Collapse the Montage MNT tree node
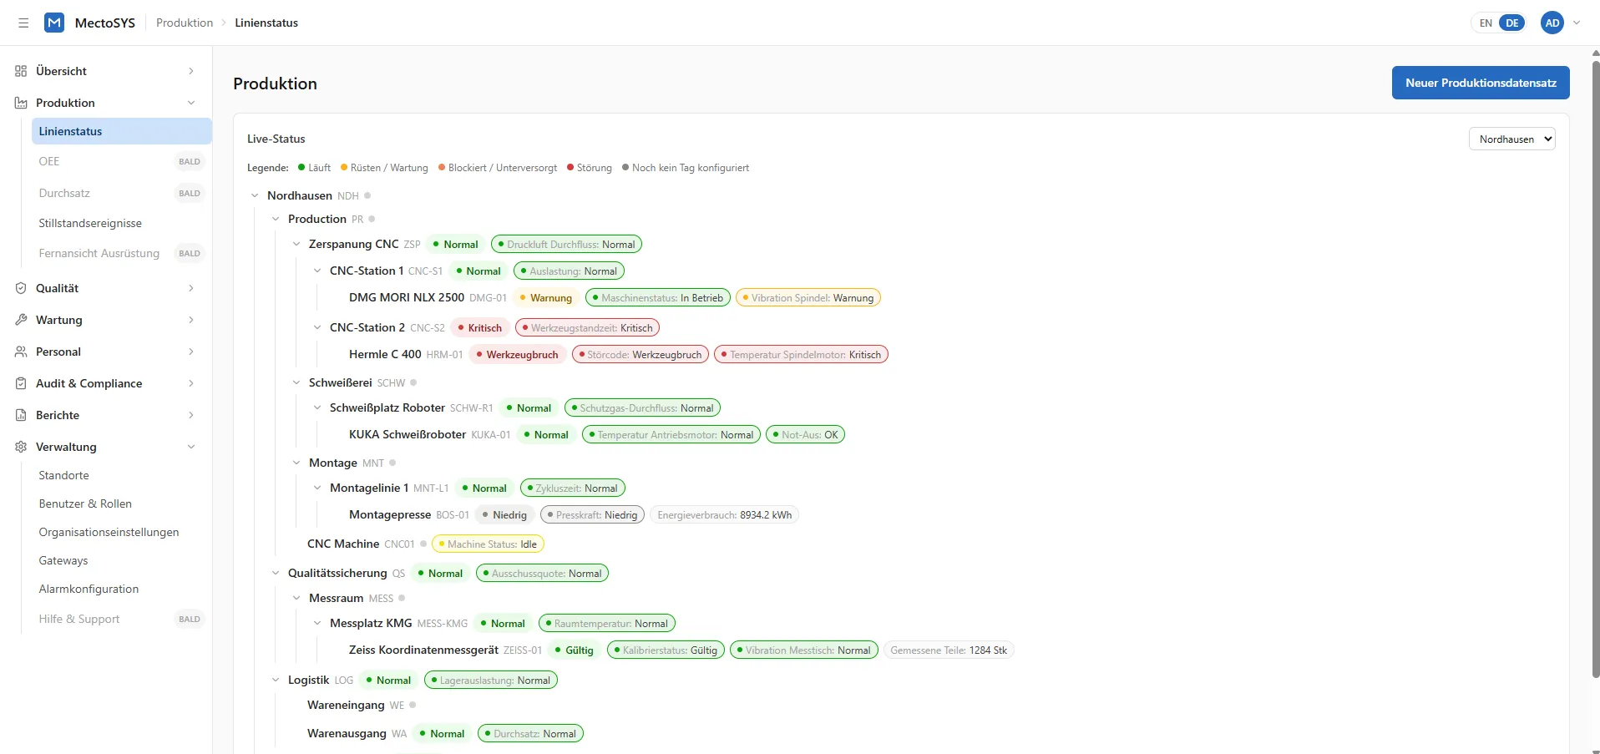1600x754 pixels. (x=296, y=463)
